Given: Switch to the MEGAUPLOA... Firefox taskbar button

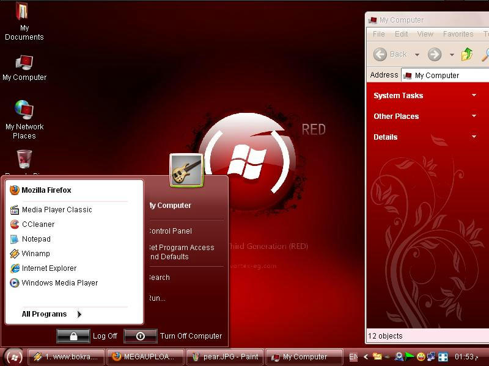Looking at the screenshot, I should point(145,357).
